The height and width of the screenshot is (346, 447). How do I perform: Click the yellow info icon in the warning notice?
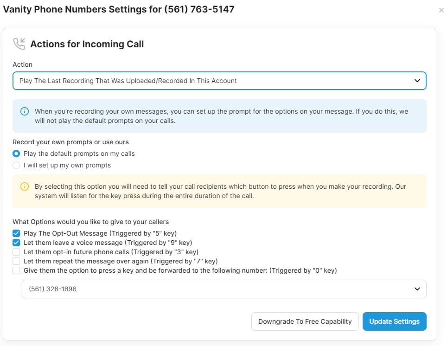pyautogui.click(x=25, y=187)
